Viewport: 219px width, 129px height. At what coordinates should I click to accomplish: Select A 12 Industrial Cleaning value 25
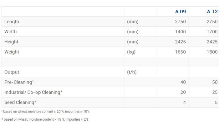click(x=215, y=92)
